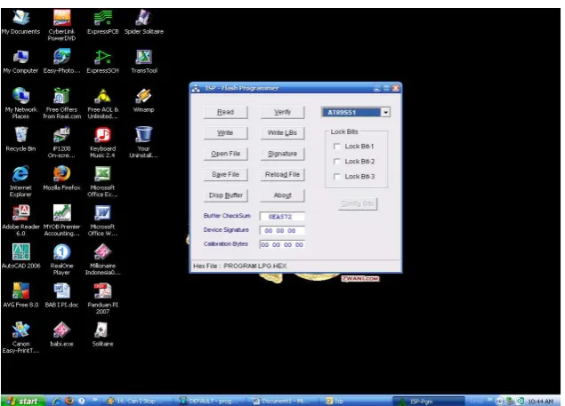Click the Write LBs button
565x406 pixels.
283,133
